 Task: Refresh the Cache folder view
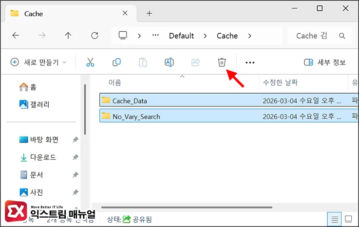point(94,35)
